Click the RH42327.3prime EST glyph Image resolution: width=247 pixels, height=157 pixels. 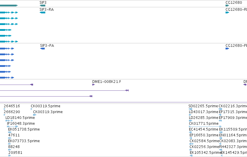(x=220, y=150)
